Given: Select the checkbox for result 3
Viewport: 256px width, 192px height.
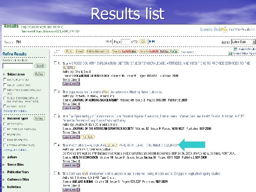Looking at the screenshot, I should tap(55, 116).
